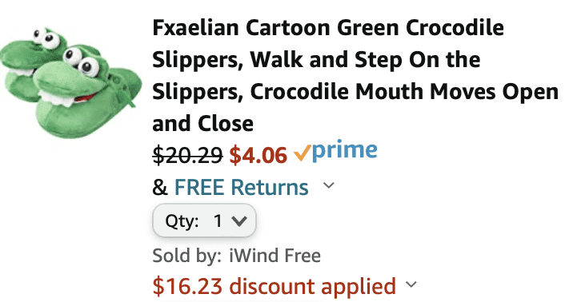
Task: Click the Sold by label
Action: click(186, 256)
